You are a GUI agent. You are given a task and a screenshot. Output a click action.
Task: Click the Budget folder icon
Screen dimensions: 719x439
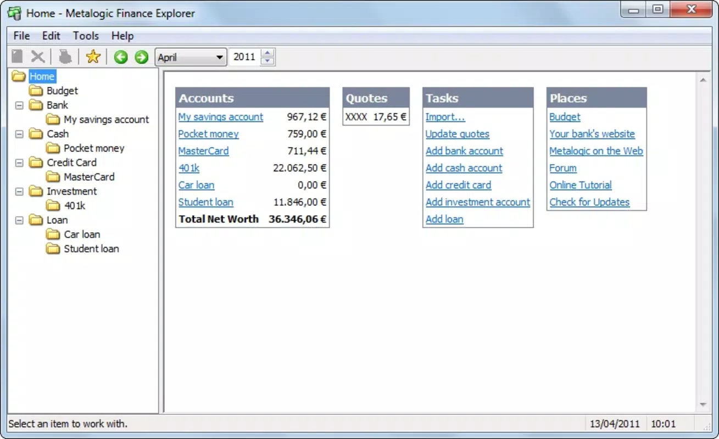point(36,91)
